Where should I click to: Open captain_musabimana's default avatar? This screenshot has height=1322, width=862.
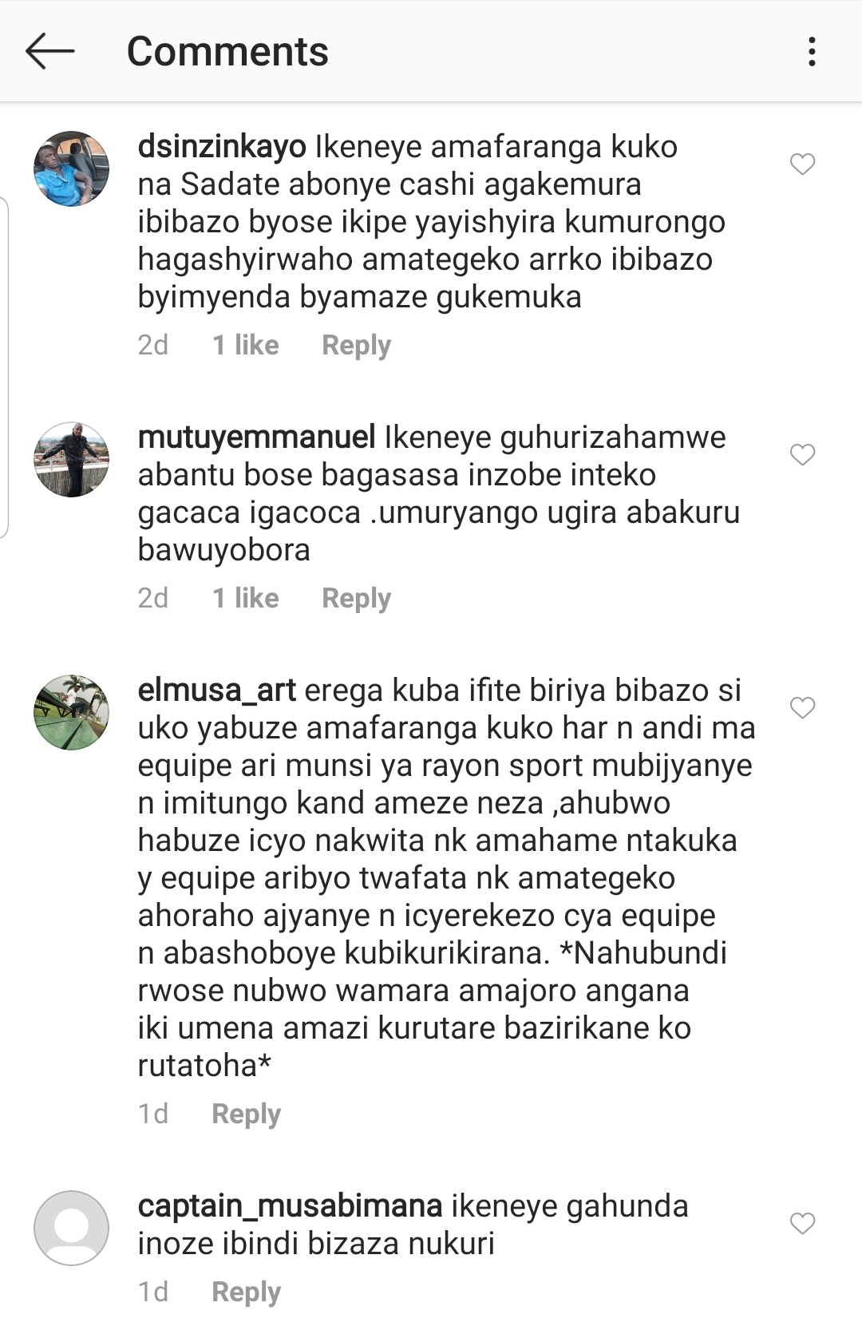(x=71, y=1228)
